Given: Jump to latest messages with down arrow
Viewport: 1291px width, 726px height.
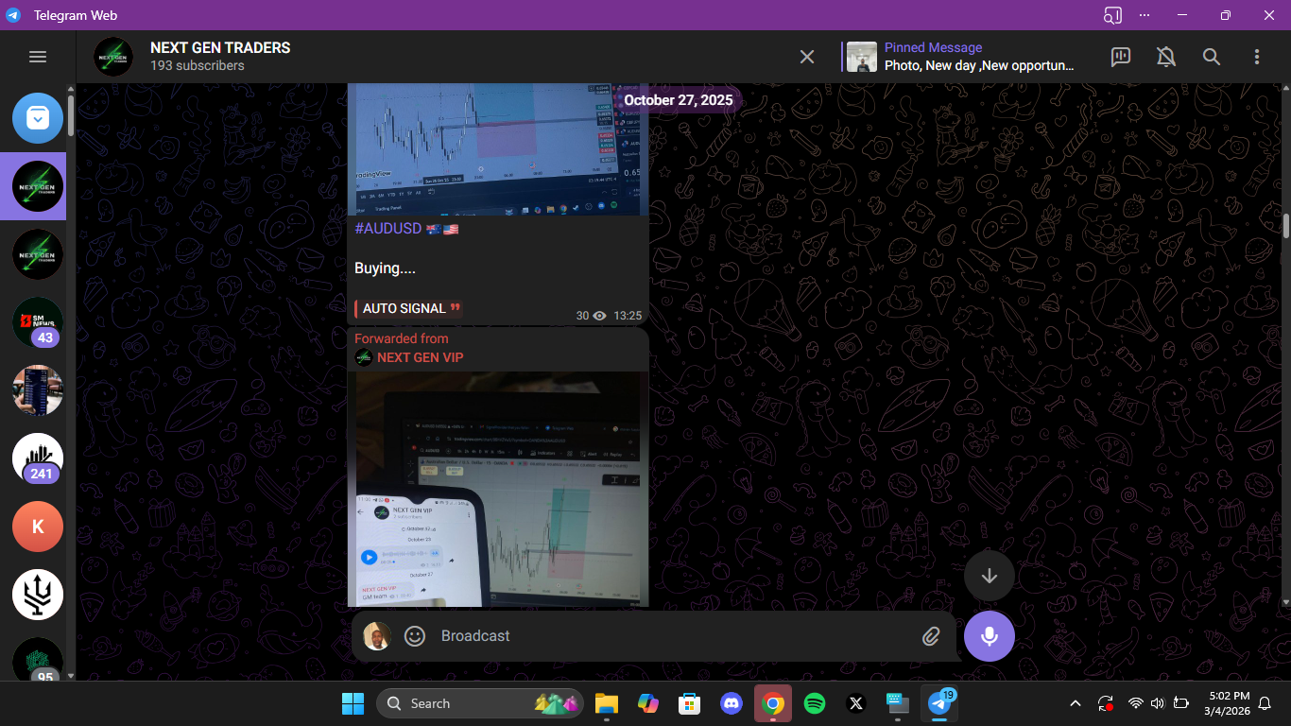Looking at the screenshot, I should click(990, 576).
